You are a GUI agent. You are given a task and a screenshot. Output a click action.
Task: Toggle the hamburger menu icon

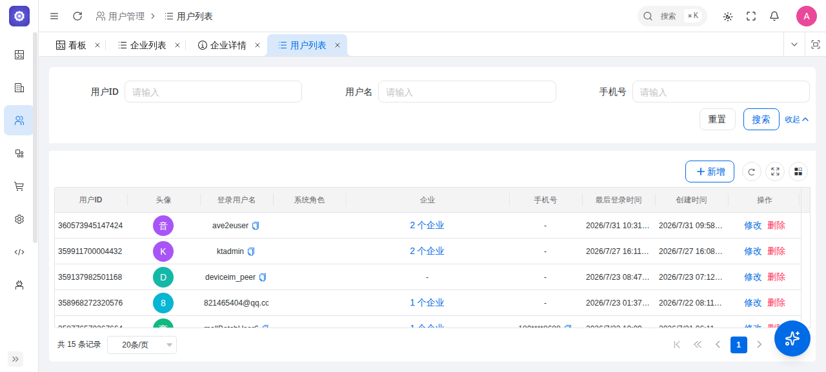click(54, 16)
